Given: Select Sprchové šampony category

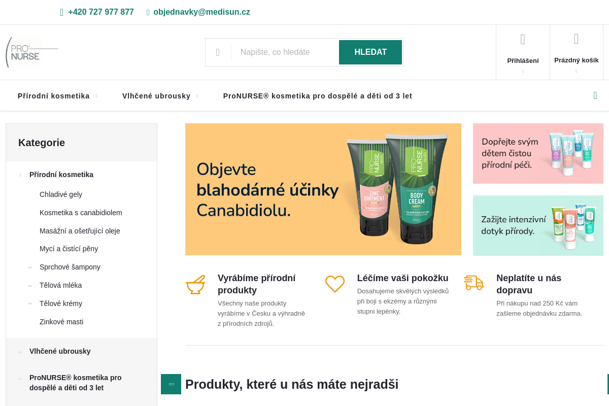Looking at the screenshot, I should point(70,267).
